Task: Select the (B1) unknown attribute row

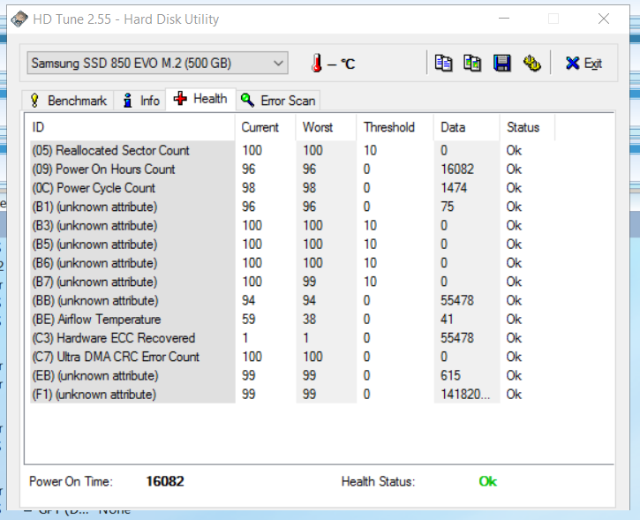Action: pos(292,207)
